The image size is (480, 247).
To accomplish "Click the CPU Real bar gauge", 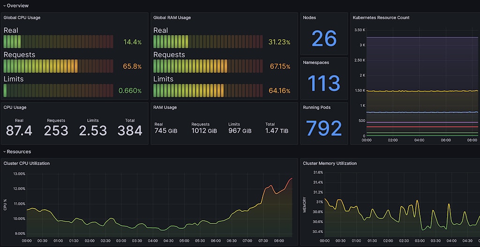I will pyautogui.click(x=58, y=42).
